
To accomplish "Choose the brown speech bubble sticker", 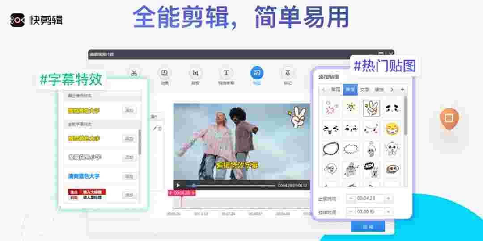I will 393,169.
